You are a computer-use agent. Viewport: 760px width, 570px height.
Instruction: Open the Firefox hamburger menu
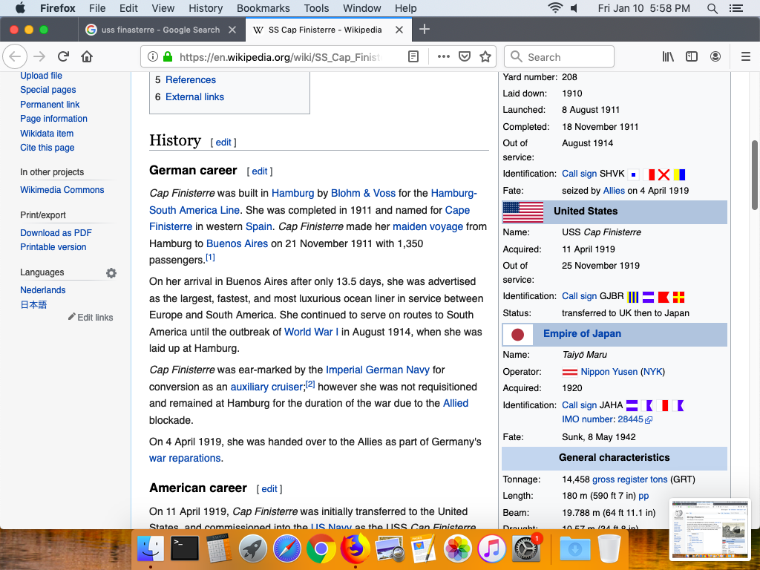pyautogui.click(x=746, y=57)
